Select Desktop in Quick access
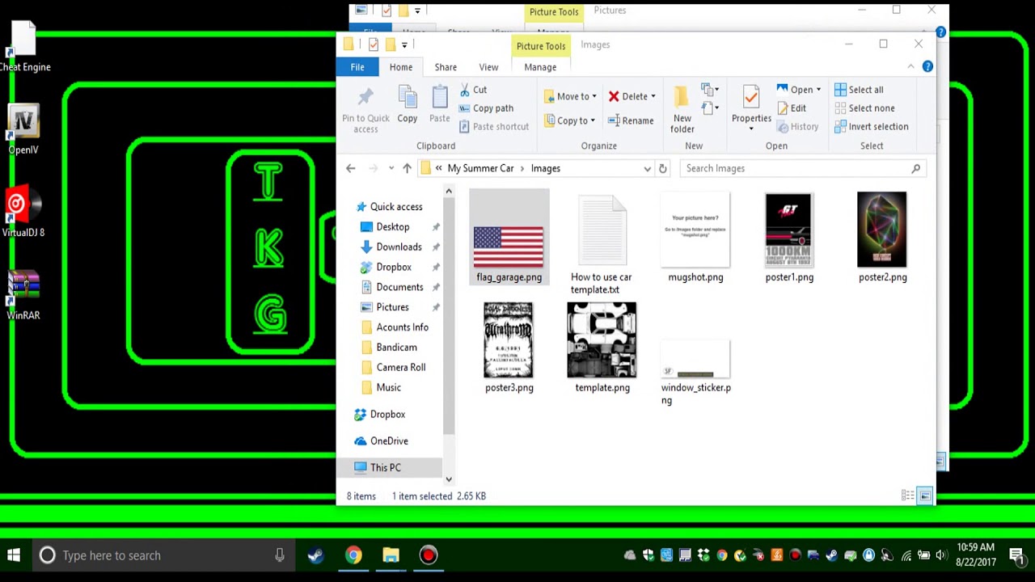This screenshot has height=582, width=1035. coord(393,227)
